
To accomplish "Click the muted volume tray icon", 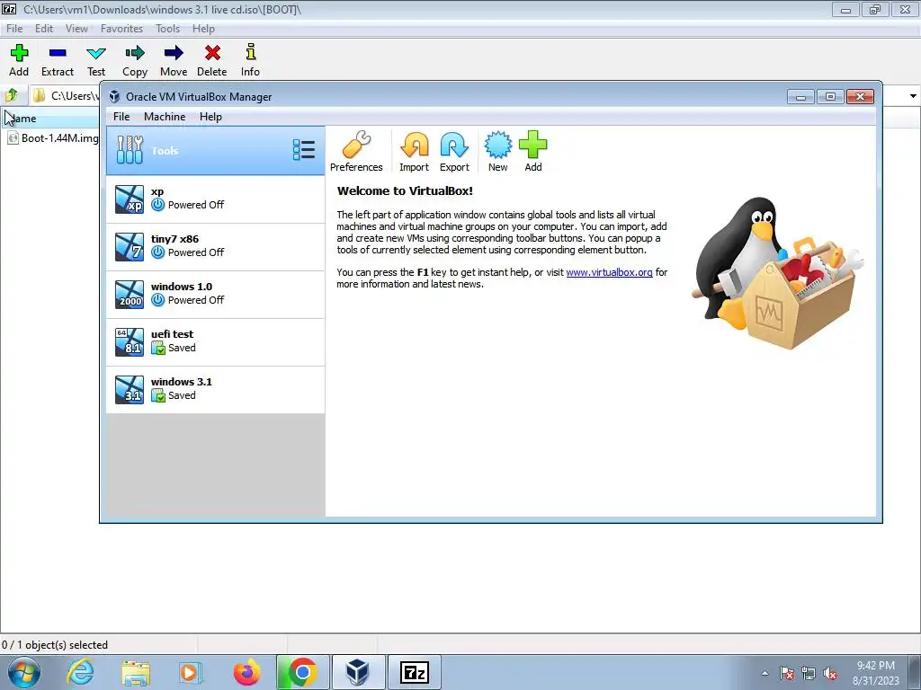I will (830, 673).
